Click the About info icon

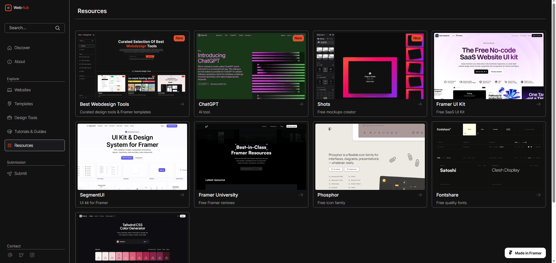click(x=10, y=62)
